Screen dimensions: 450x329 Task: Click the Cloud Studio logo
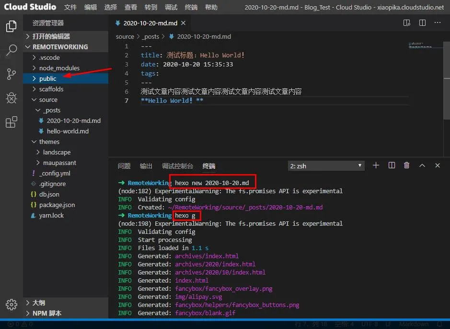[x=30, y=7]
